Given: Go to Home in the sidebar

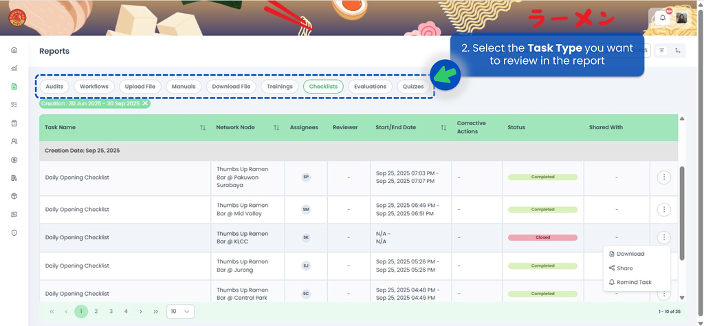Looking at the screenshot, I should point(14,50).
